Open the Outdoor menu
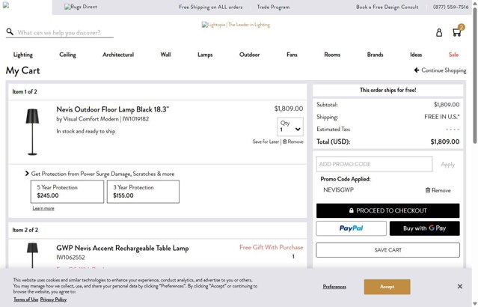This screenshot has width=478, height=307. [x=249, y=55]
